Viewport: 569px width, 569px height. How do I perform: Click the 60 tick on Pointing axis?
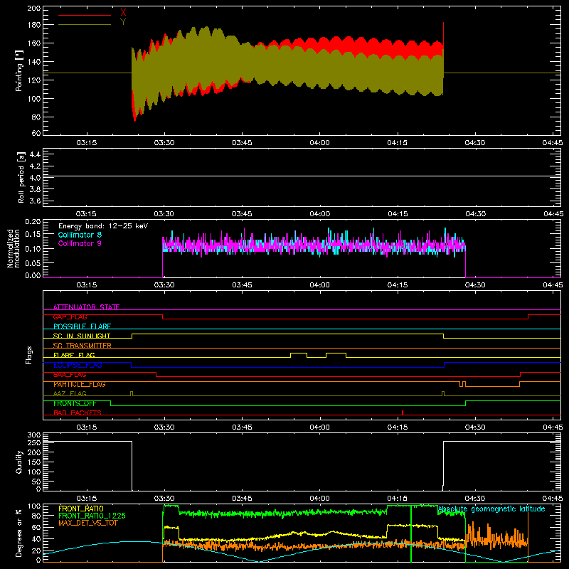click(x=36, y=133)
